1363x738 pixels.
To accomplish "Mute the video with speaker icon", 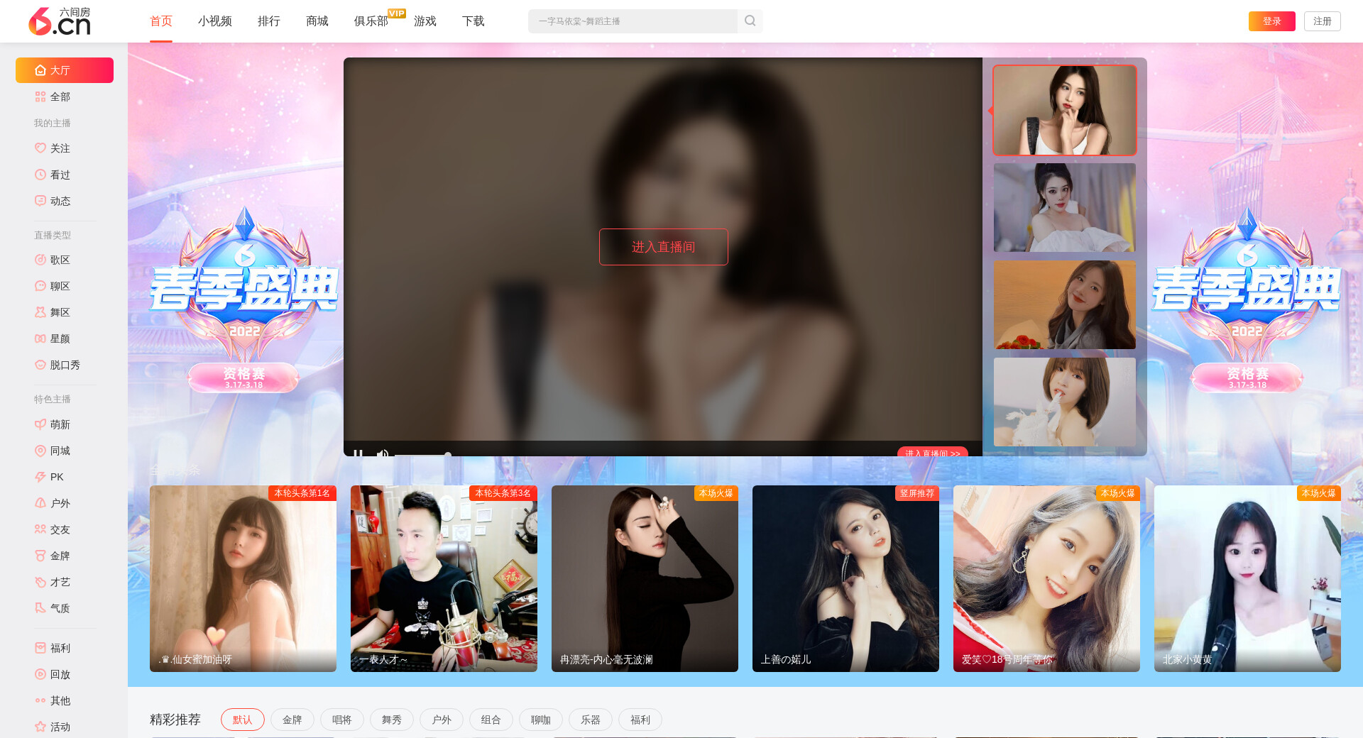I will pos(383,453).
